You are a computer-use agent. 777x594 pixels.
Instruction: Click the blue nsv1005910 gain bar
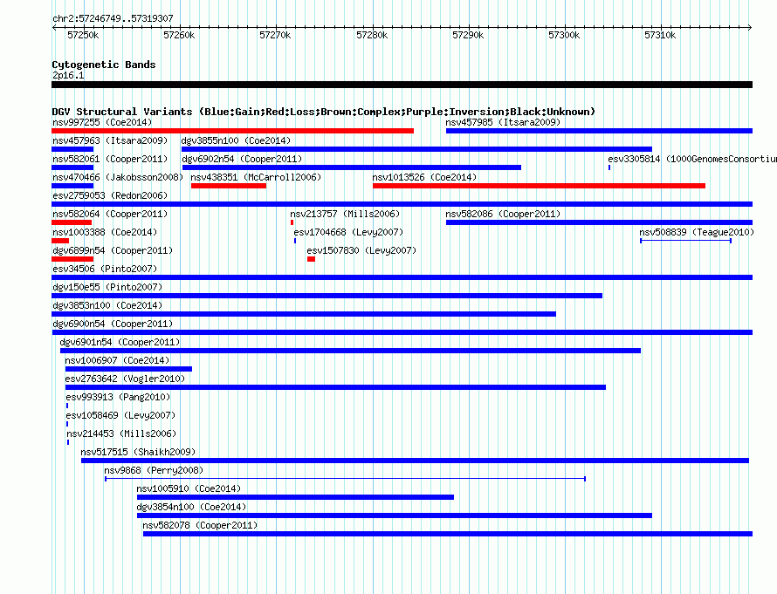(295, 497)
